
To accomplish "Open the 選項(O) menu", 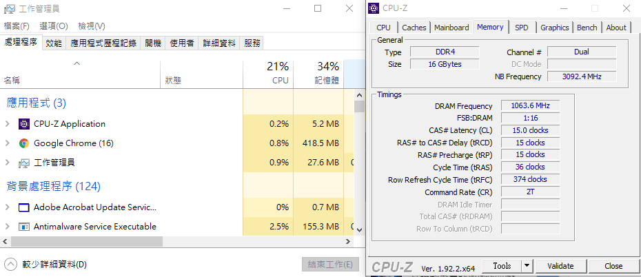I will (x=54, y=26).
